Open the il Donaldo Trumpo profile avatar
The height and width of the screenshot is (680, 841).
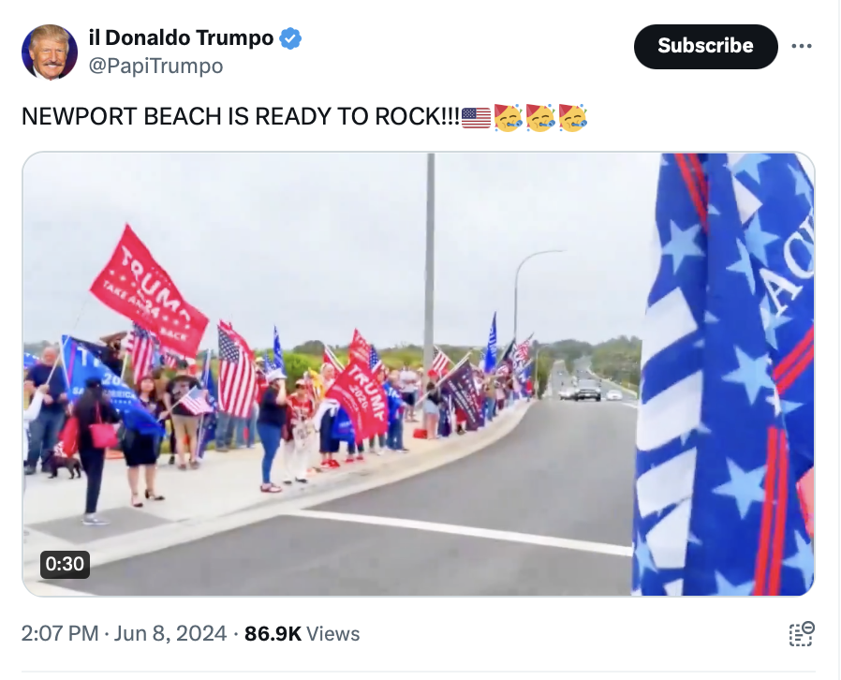(50, 52)
